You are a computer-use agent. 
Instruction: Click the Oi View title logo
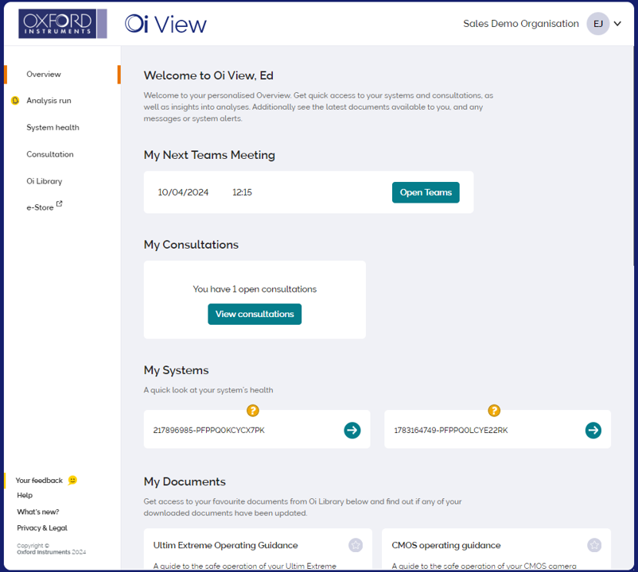tap(165, 24)
